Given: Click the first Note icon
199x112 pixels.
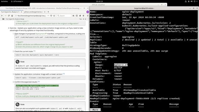Looking at the screenshot, I should (x=17, y=62).
